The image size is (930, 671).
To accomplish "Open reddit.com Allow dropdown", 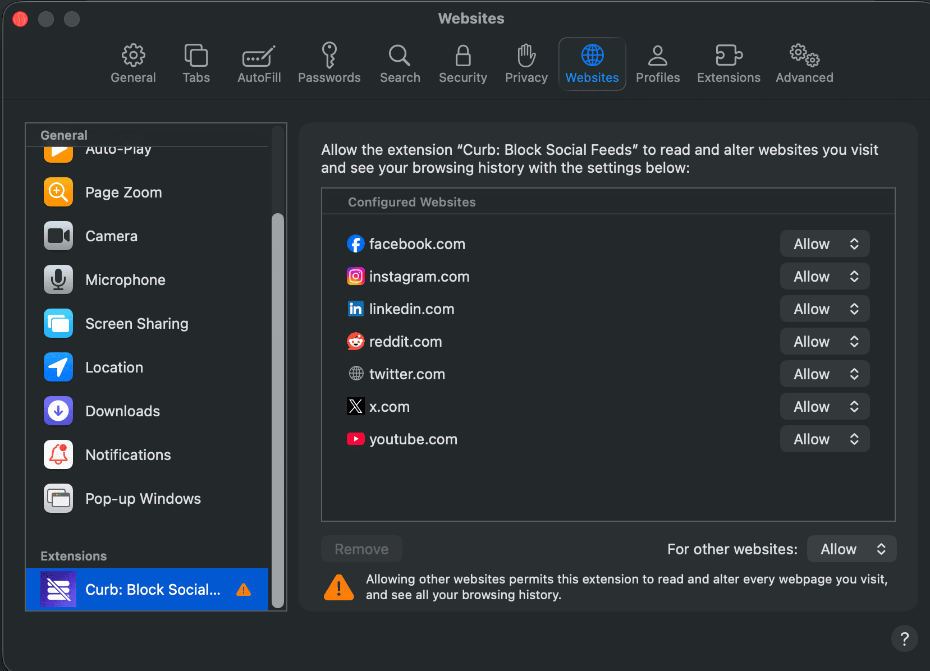I will pyautogui.click(x=824, y=342).
